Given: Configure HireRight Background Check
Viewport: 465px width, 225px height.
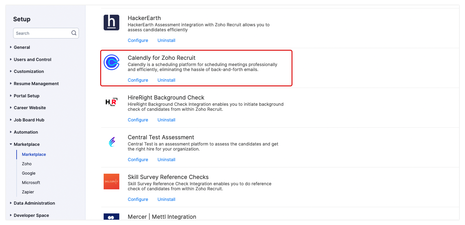Looking at the screenshot, I should (x=138, y=120).
